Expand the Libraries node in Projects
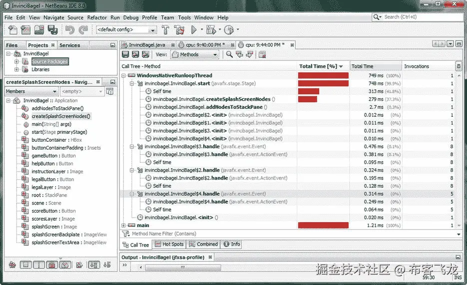 click(16, 69)
